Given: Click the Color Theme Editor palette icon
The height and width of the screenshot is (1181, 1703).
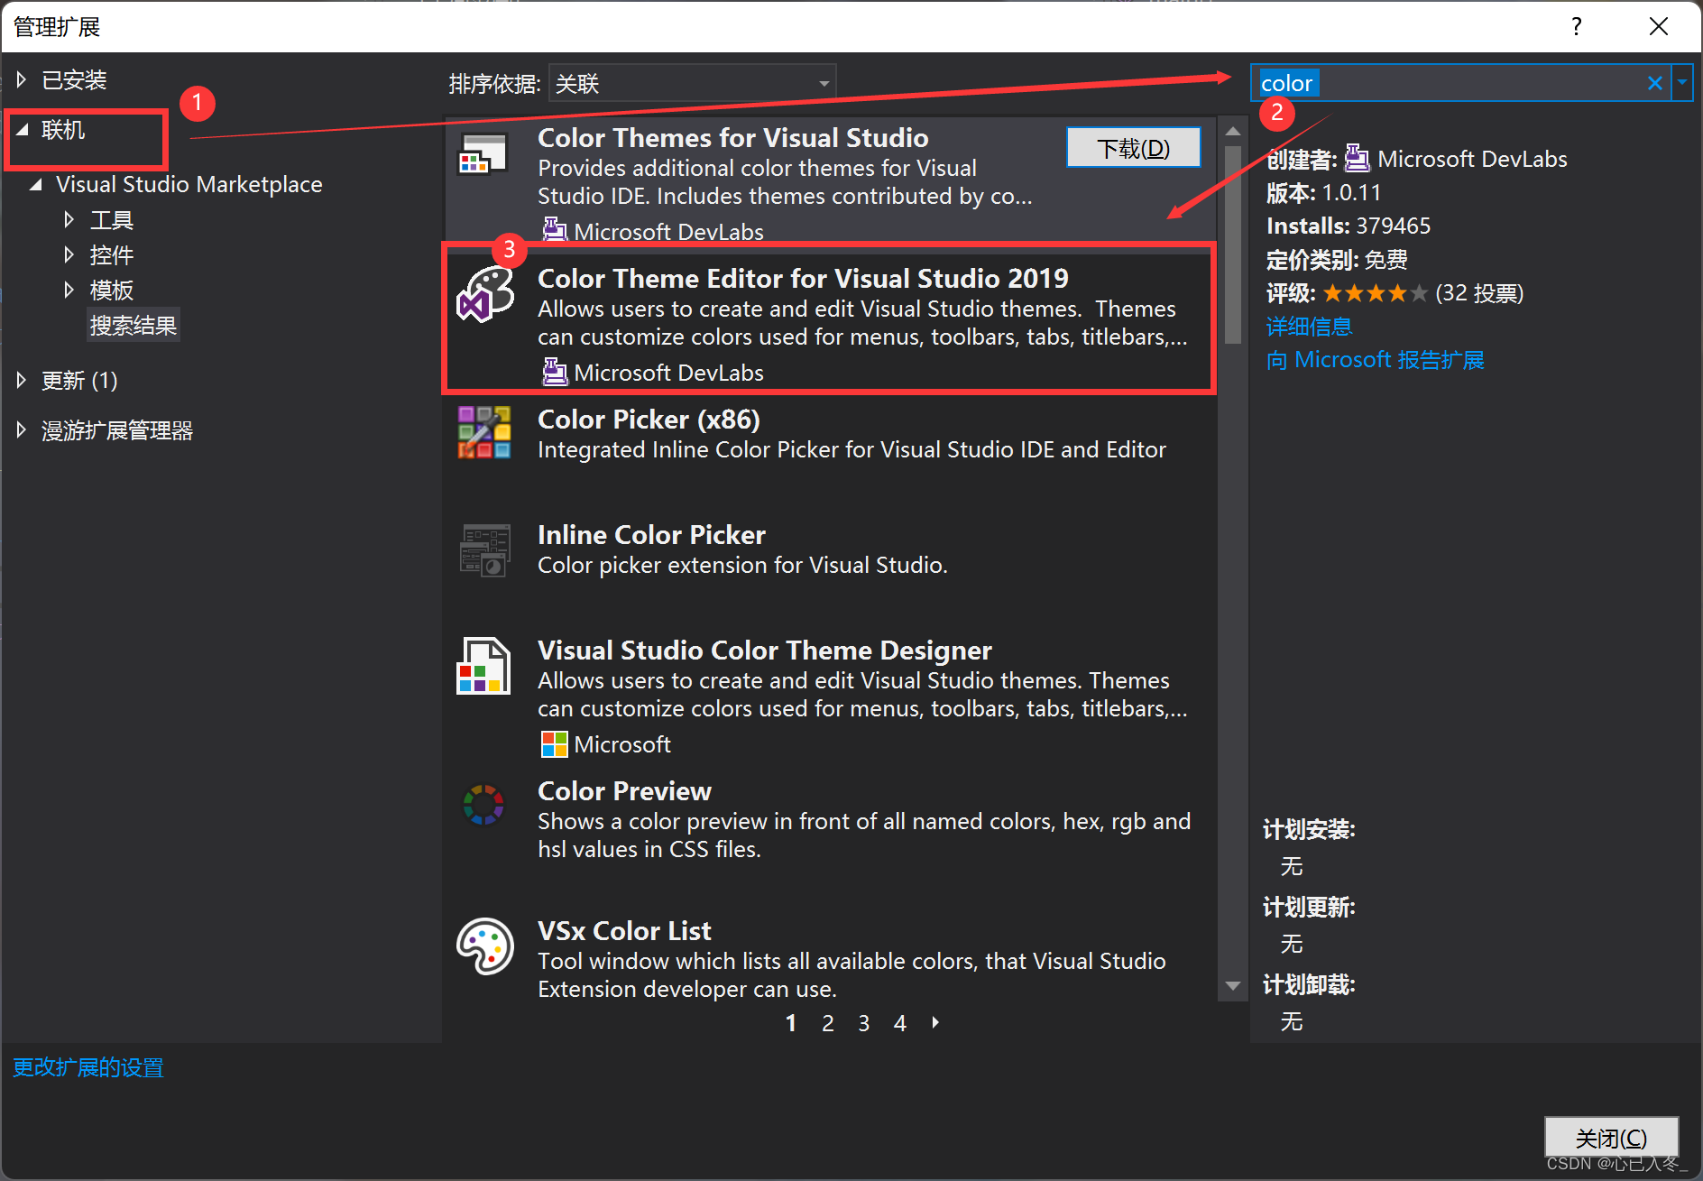Looking at the screenshot, I should [485, 294].
